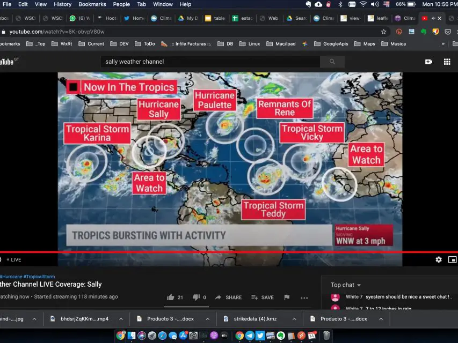Image resolution: width=458 pixels, height=343 pixels.
Task: Like the video with thumbs up
Action: pyautogui.click(x=171, y=297)
